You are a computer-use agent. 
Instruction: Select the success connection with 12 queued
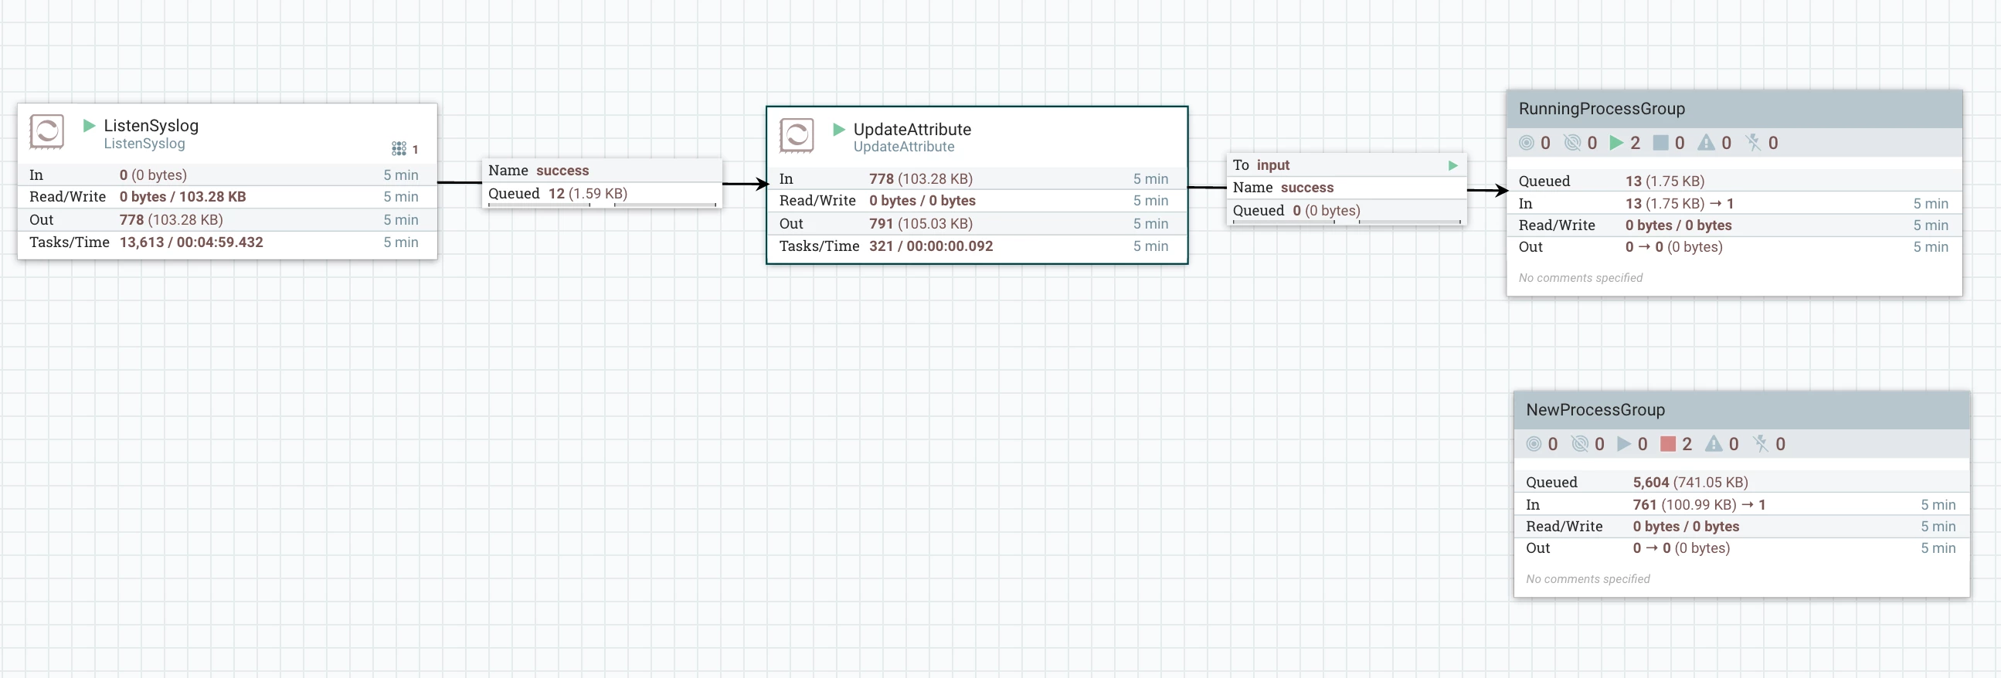click(x=602, y=183)
